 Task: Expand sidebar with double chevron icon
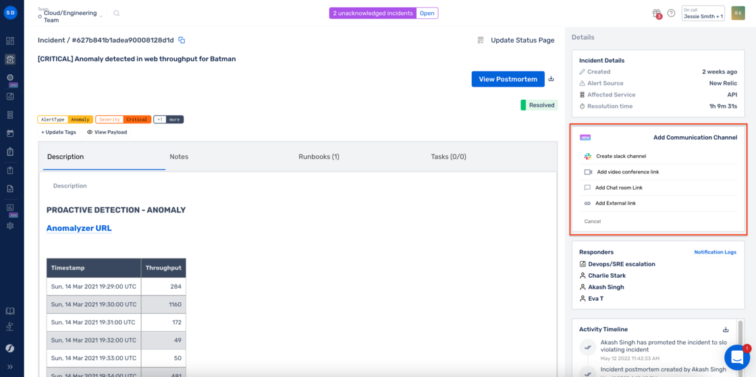click(10, 366)
